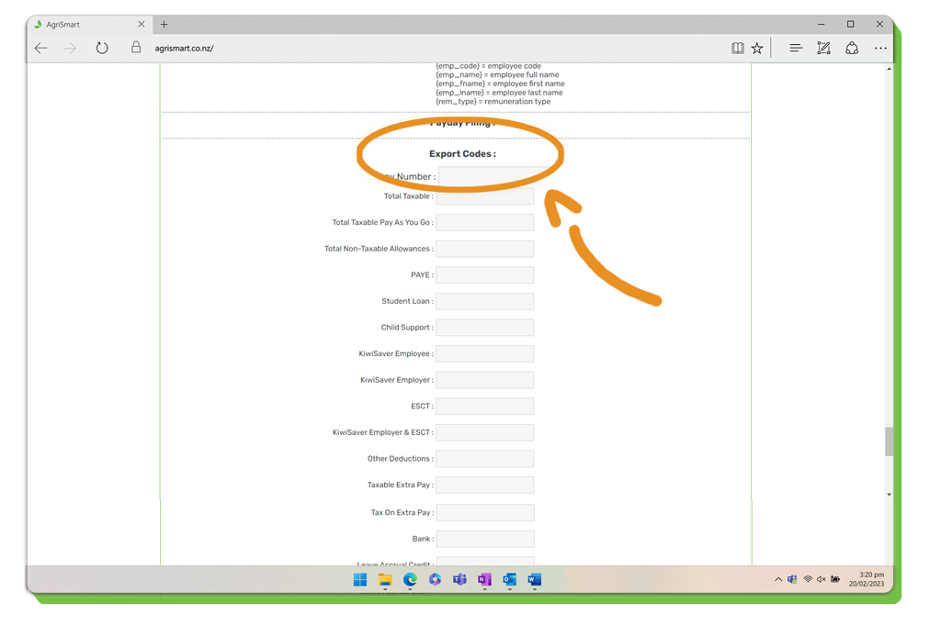Click the PAYE export code field
Viewport: 941px width, 636px height.
click(484, 275)
